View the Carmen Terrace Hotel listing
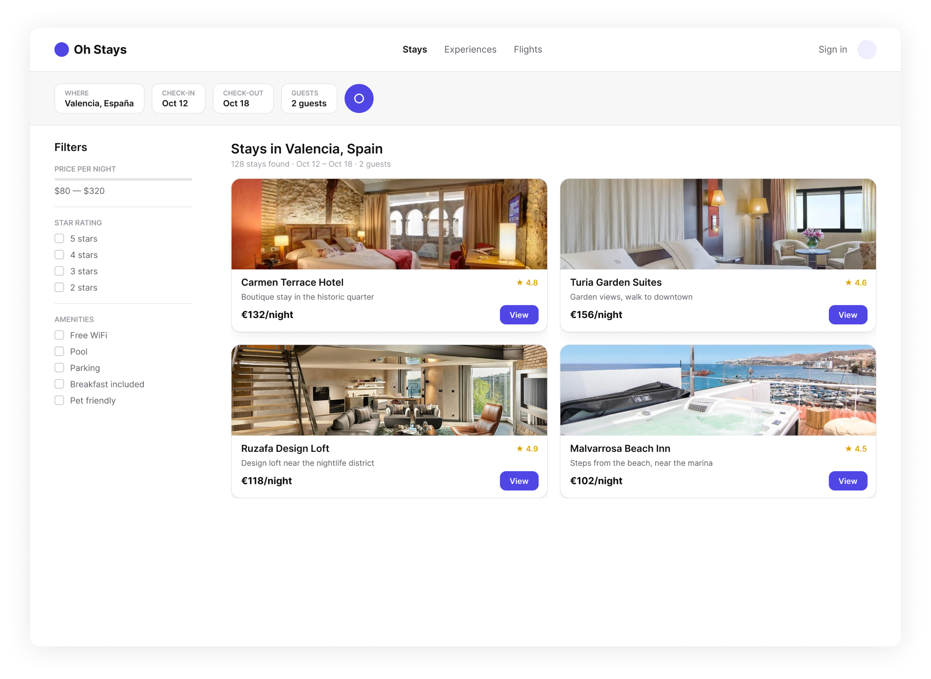This screenshot has width=931, height=679. [519, 315]
